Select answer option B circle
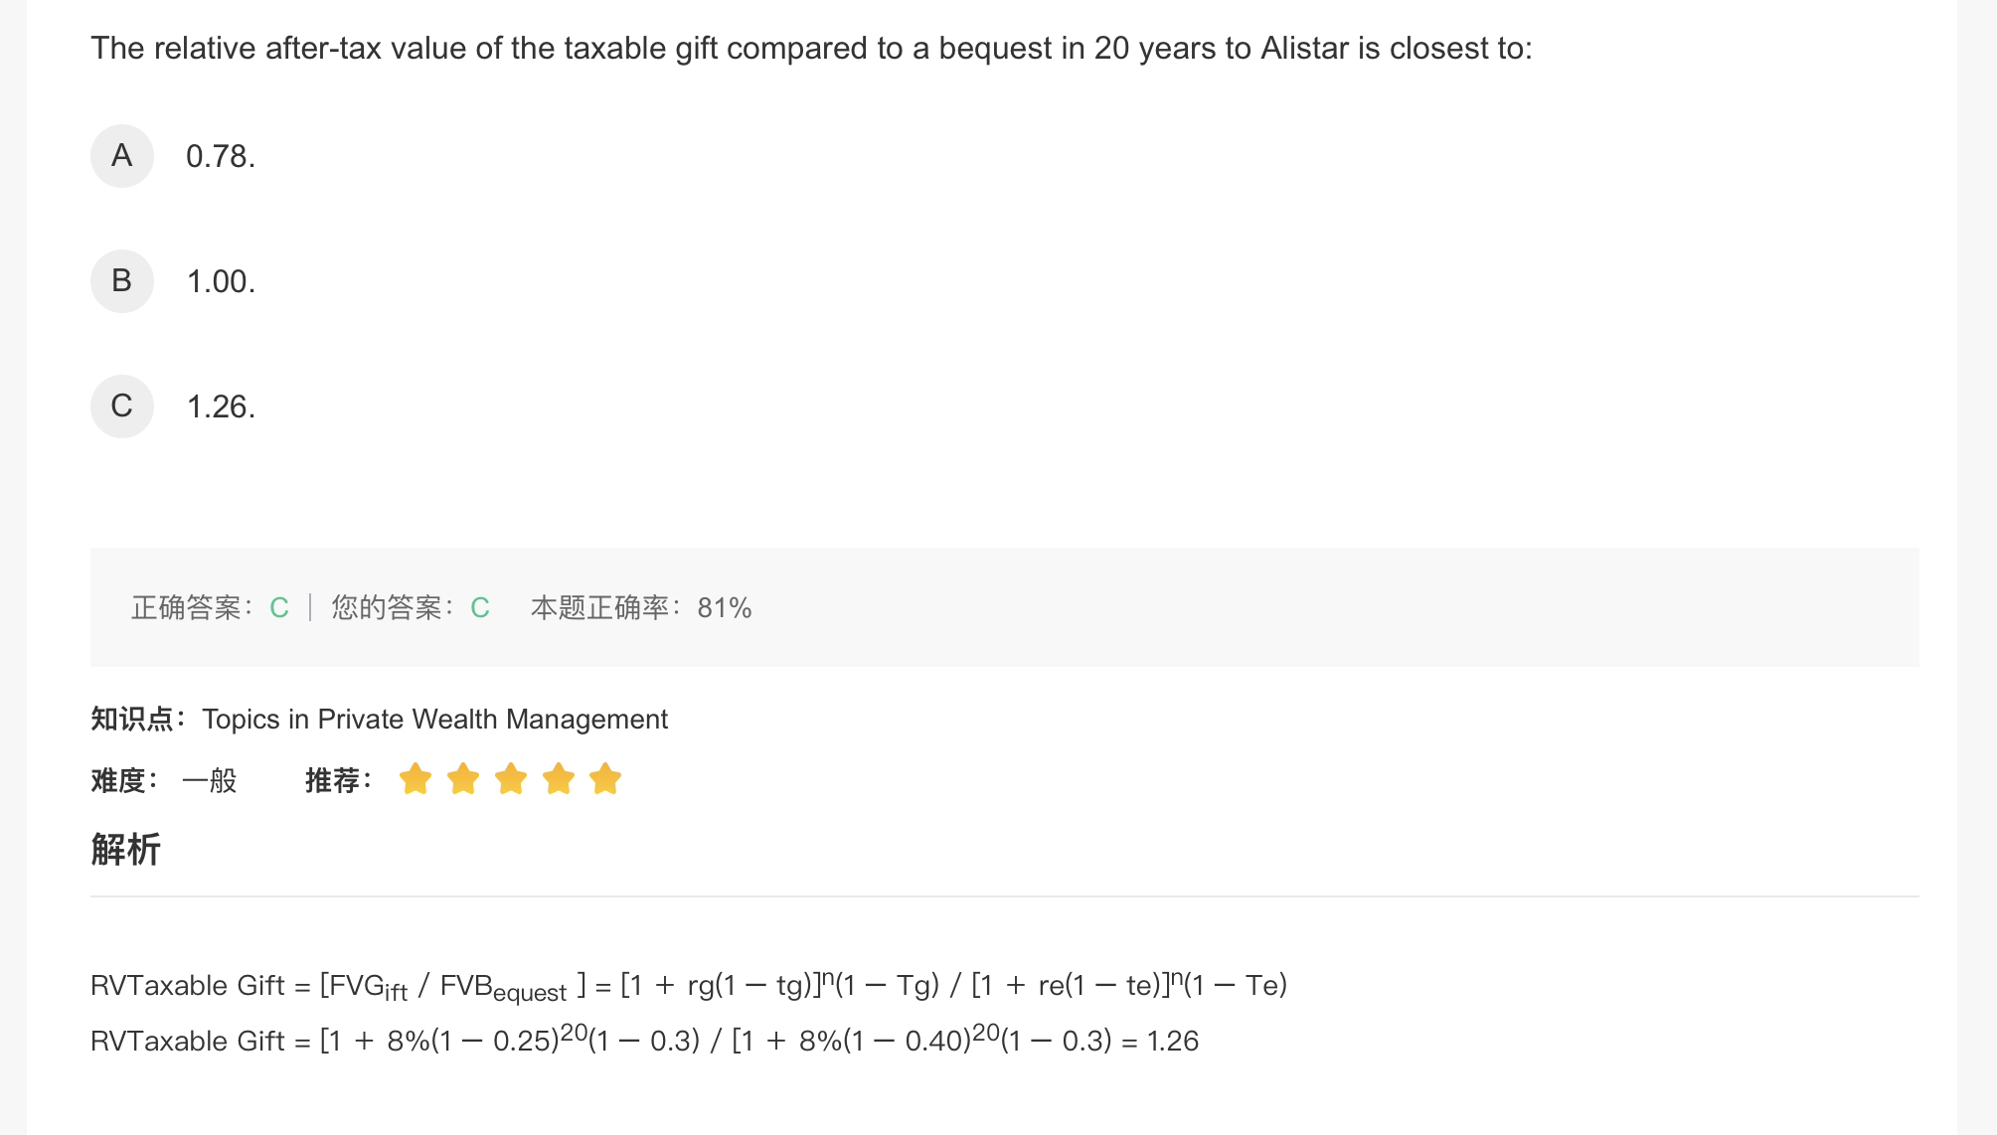The image size is (1997, 1135). (121, 281)
